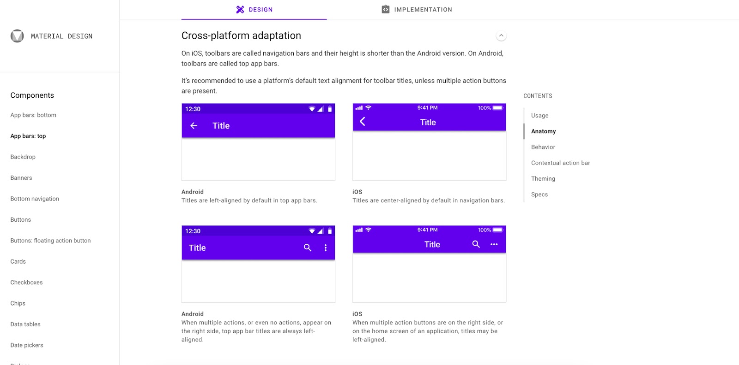Click the iOS back chevron icon

pos(363,122)
